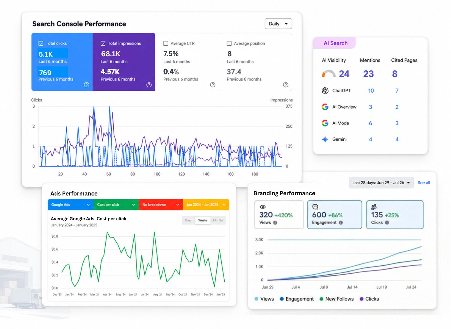Open the Jan 2024 – Jan 2025 date dropdown
This screenshot has height=329, width=451.
tap(206, 205)
